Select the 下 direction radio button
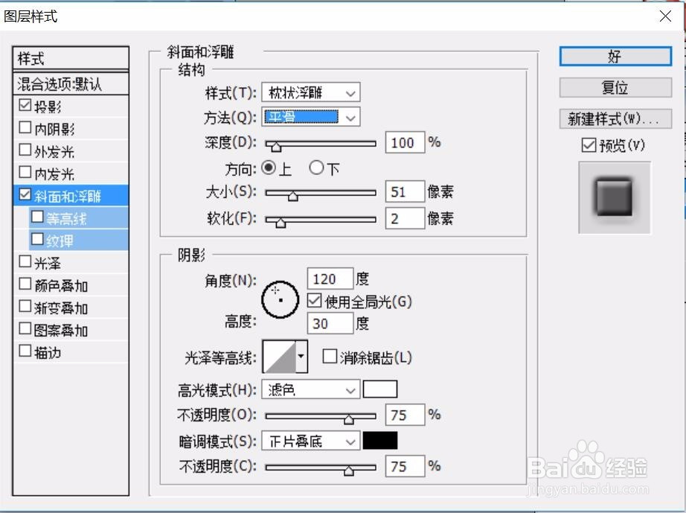Image resolution: width=686 pixels, height=513 pixels. pyautogui.click(x=316, y=168)
